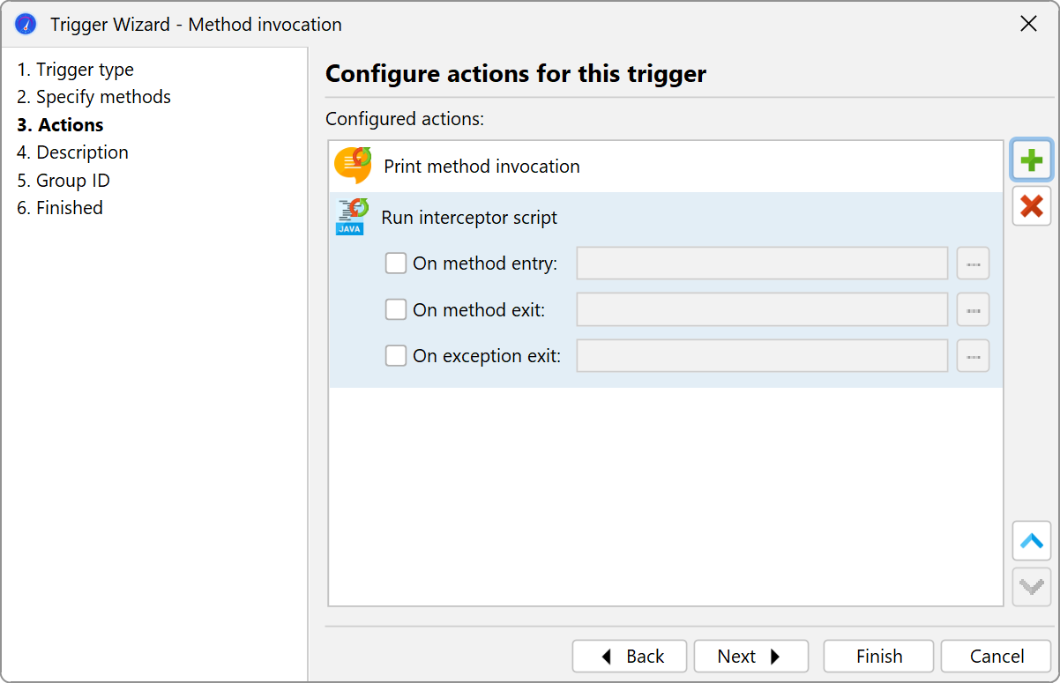Click the green plus add action icon

pyautogui.click(x=1031, y=160)
